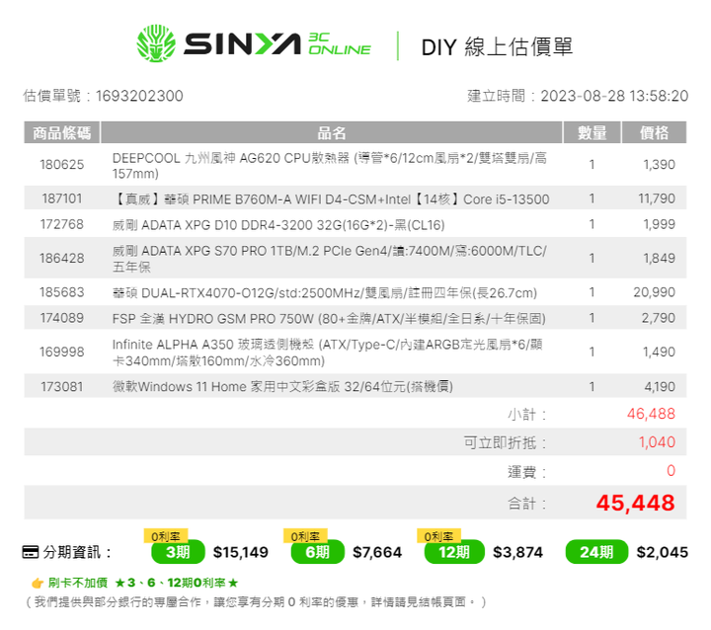Click the 0利率 tag above 3期
Image resolution: width=711 pixels, height=630 pixels.
tap(166, 536)
